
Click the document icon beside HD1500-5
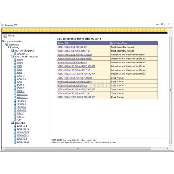tap(15, 94)
